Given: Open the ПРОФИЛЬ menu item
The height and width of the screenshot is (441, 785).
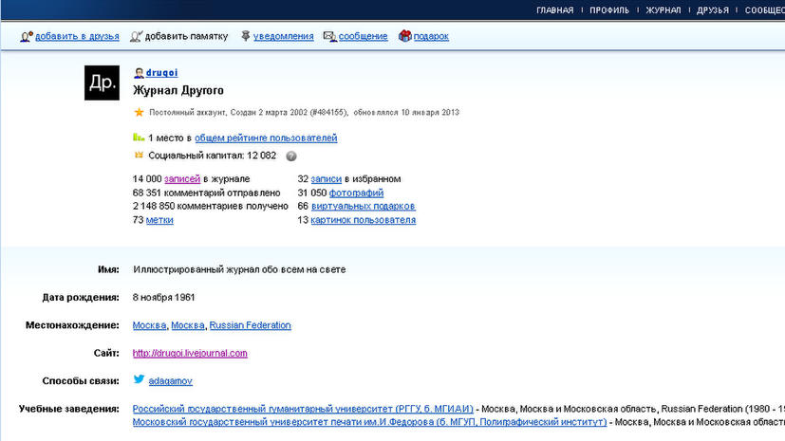Looking at the screenshot, I should click(609, 10).
